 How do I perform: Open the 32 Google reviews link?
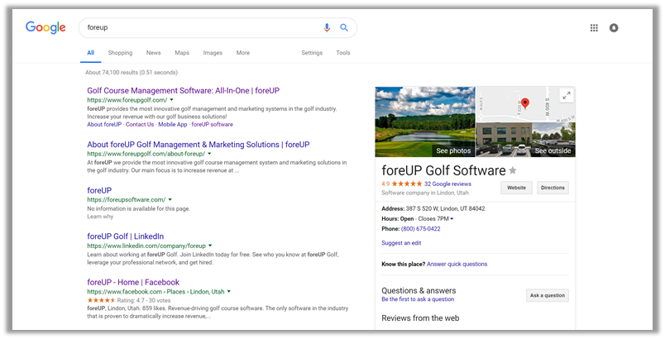[447, 184]
